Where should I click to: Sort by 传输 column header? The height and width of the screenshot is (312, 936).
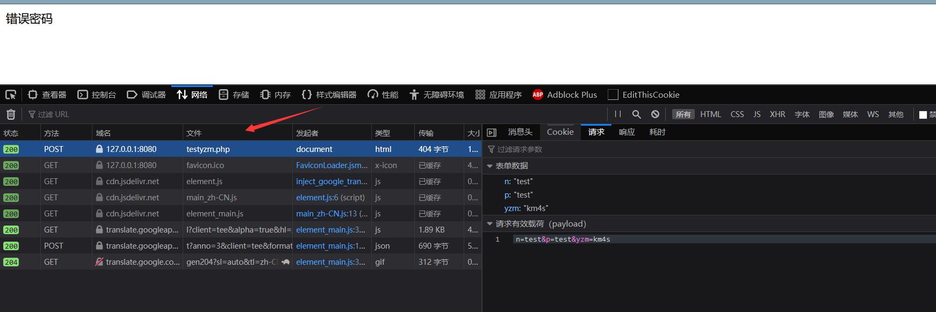[440, 133]
